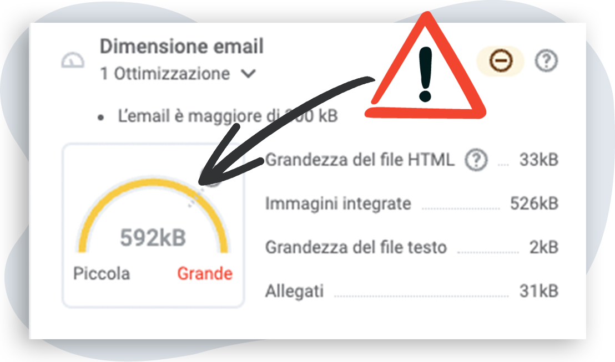Click the 526kB value for integrated images
615x362 pixels.
tap(534, 203)
